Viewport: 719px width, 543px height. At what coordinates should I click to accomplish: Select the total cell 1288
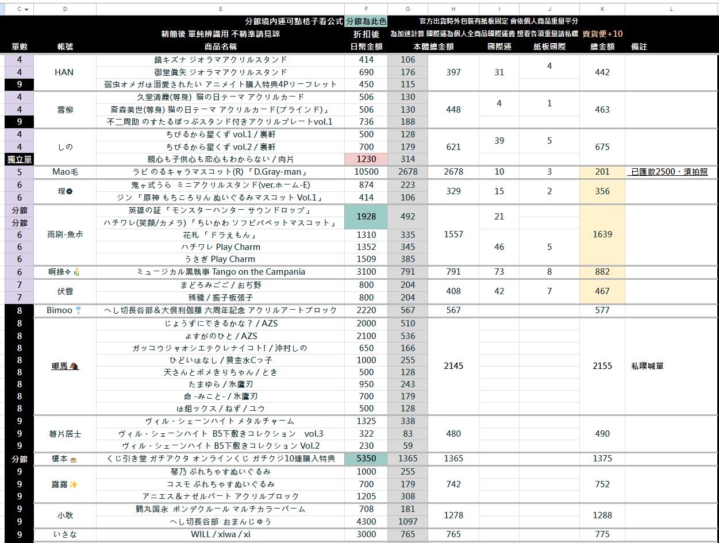(602, 515)
